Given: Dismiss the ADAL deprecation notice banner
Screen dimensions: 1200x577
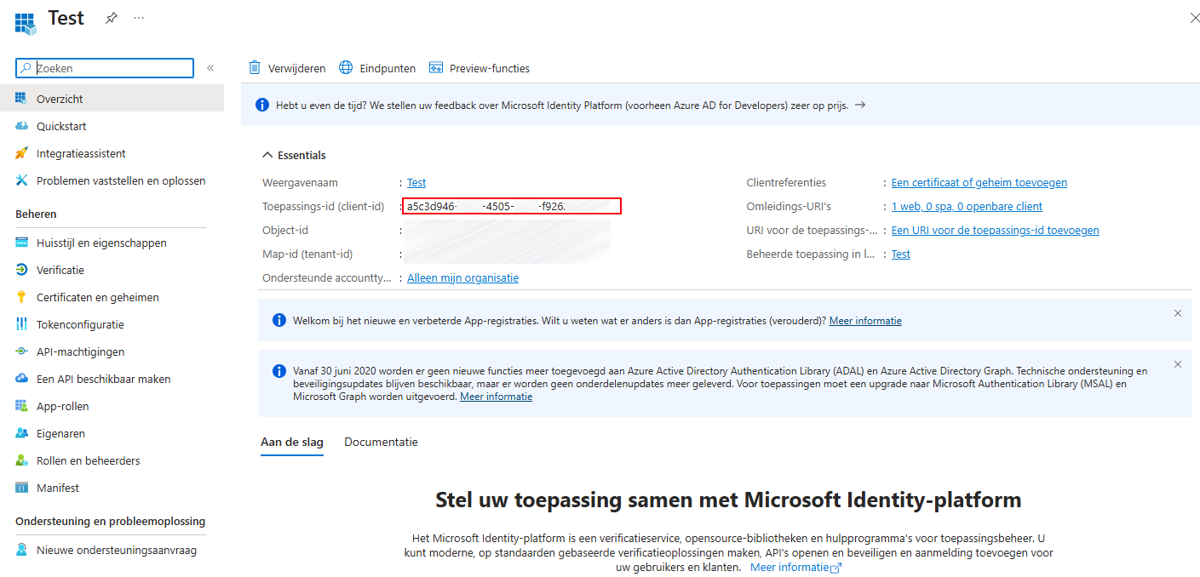Looking at the screenshot, I should (x=1178, y=364).
